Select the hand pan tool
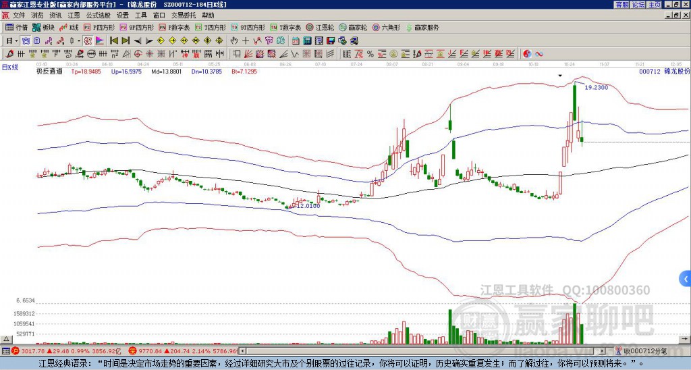691x370 pixels. tap(234, 41)
